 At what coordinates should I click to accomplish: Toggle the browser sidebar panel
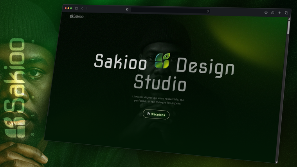[76, 8]
